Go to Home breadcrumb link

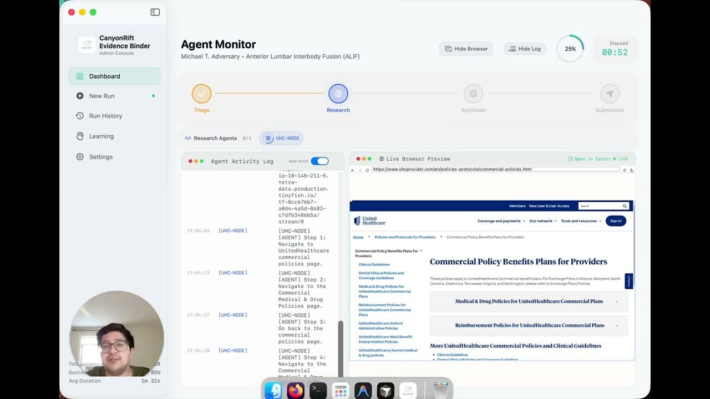(358, 237)
